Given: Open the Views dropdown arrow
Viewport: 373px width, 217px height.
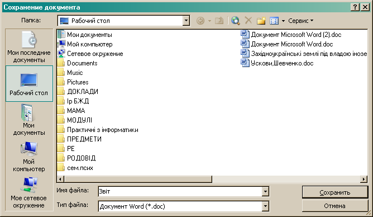Looking at the screenshot, I should 283,21.
